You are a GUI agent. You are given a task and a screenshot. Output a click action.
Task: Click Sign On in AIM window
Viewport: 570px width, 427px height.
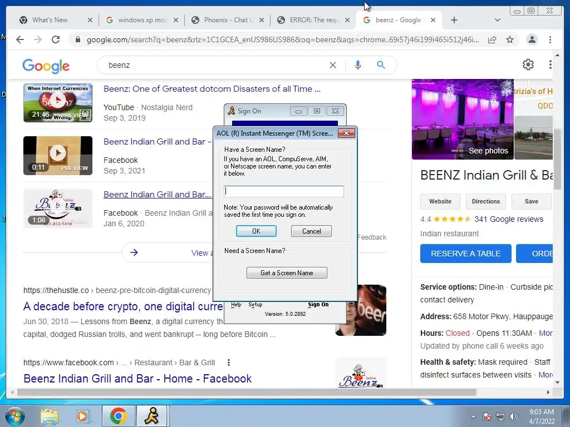[x=318, y=305]
